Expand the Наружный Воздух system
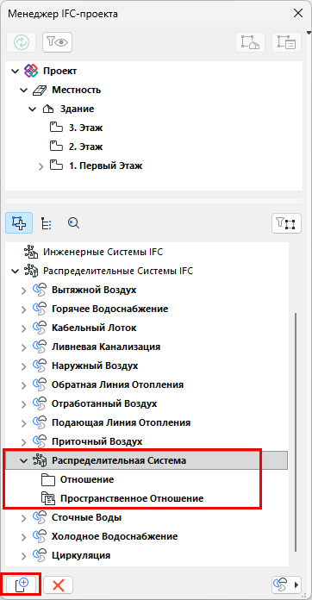Screen dimensions: 312x600 (24, 367)
